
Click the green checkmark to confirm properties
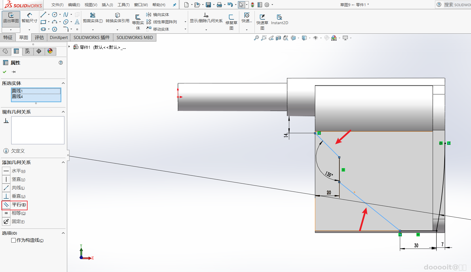4,72
